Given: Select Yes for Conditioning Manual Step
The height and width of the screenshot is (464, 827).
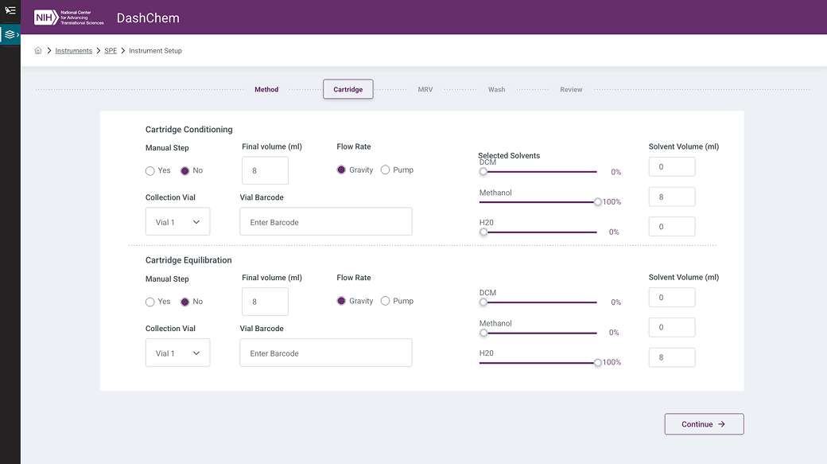Looking at the screenshot, I should click(x=150, y=170).
